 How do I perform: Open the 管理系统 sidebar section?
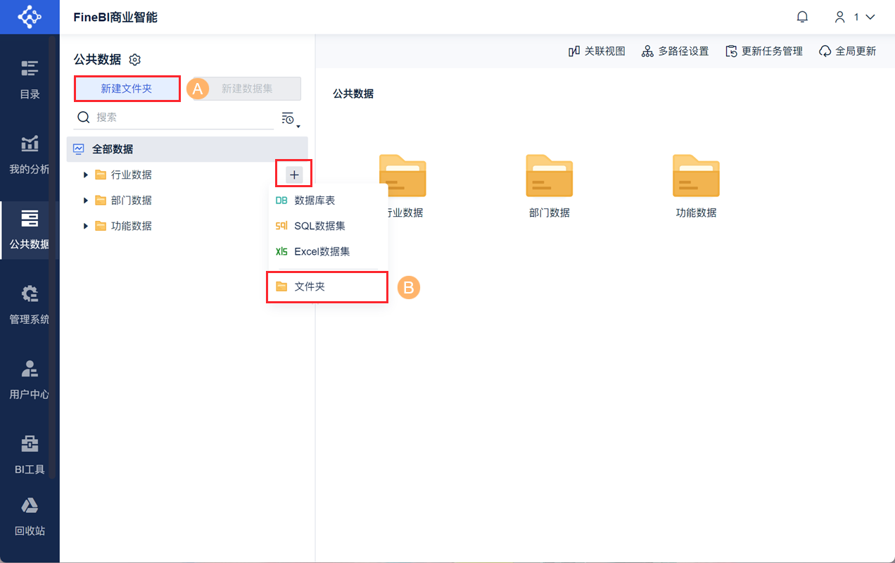(30, 305)
